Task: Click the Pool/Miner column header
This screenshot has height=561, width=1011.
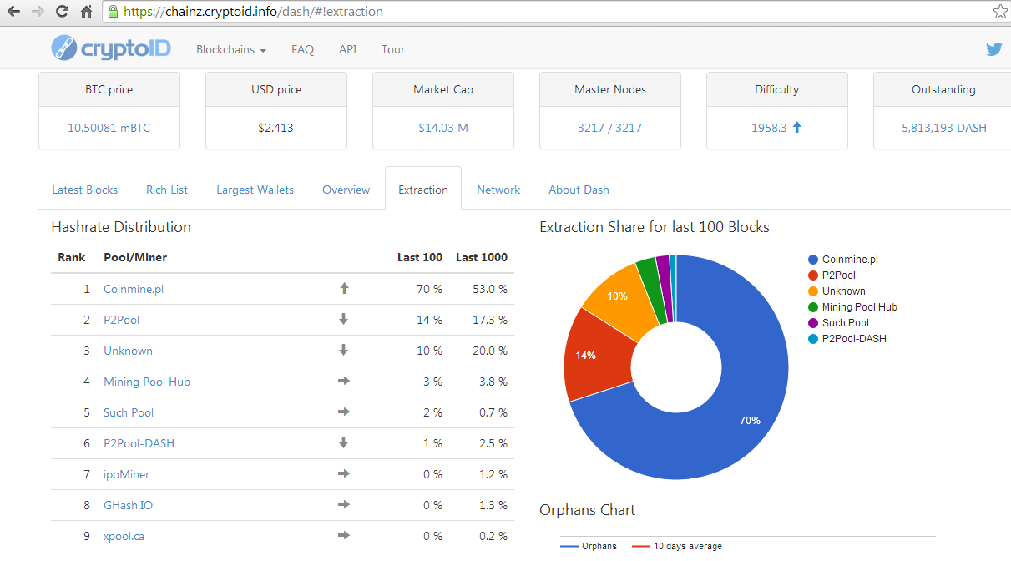Action: click(135, 257)
